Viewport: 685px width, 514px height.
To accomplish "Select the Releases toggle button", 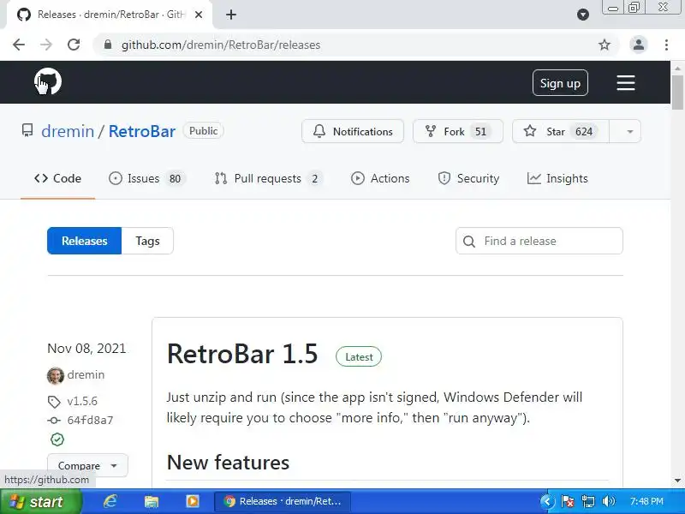I will pyautogui.click(x=84, y=241).
